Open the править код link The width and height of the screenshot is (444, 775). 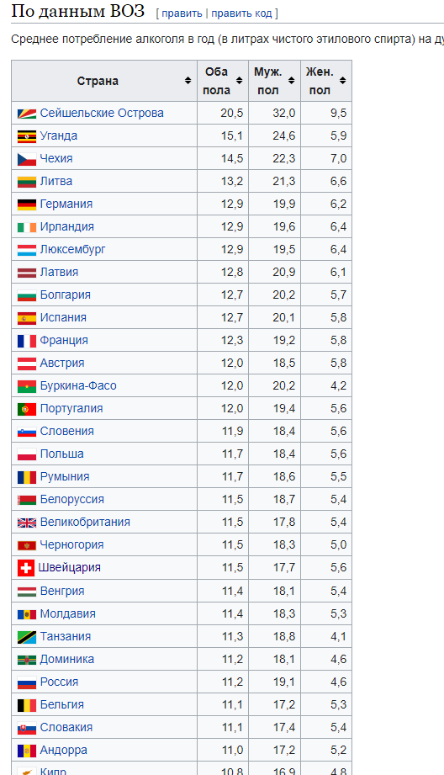point(241,13)
